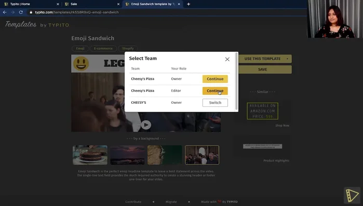Click the Use This Template button
The height and width of the screenshot is (206, 363).
pos(262,59)
